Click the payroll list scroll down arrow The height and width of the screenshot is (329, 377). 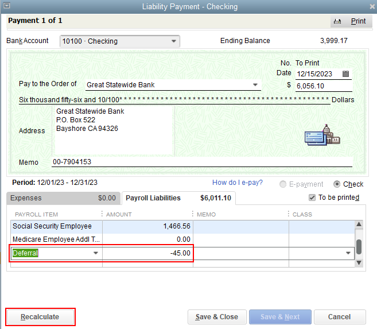click(x=359, y=262)
